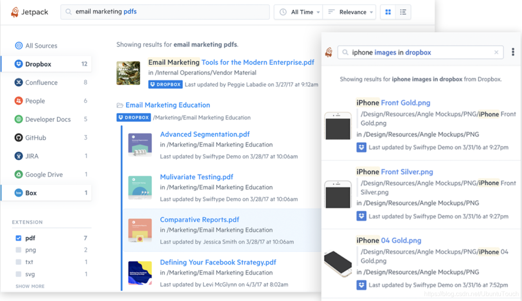Select Dropbox source with 12 results
The image size is (522, 301).
46,64
